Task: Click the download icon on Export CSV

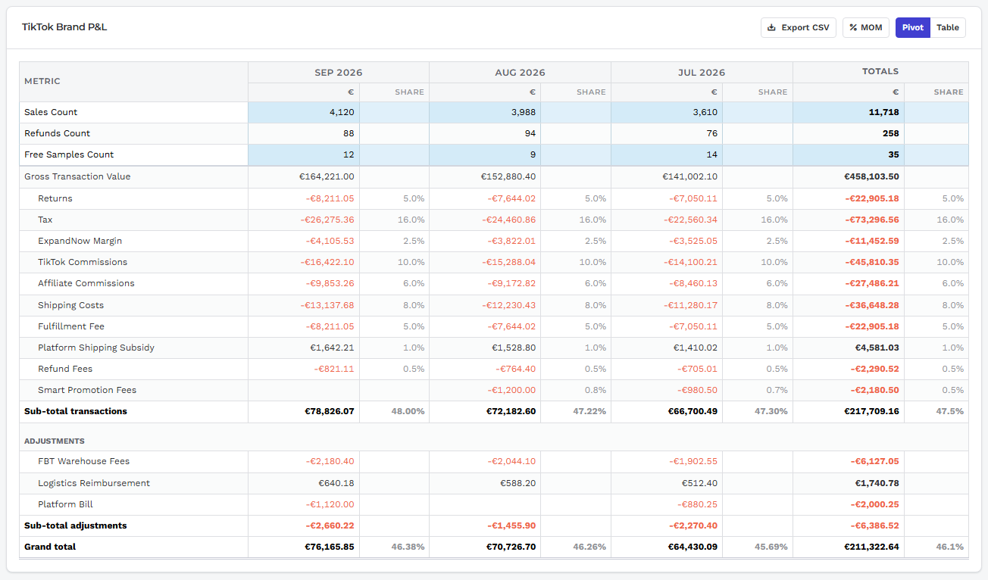Action: coord(771,28)
